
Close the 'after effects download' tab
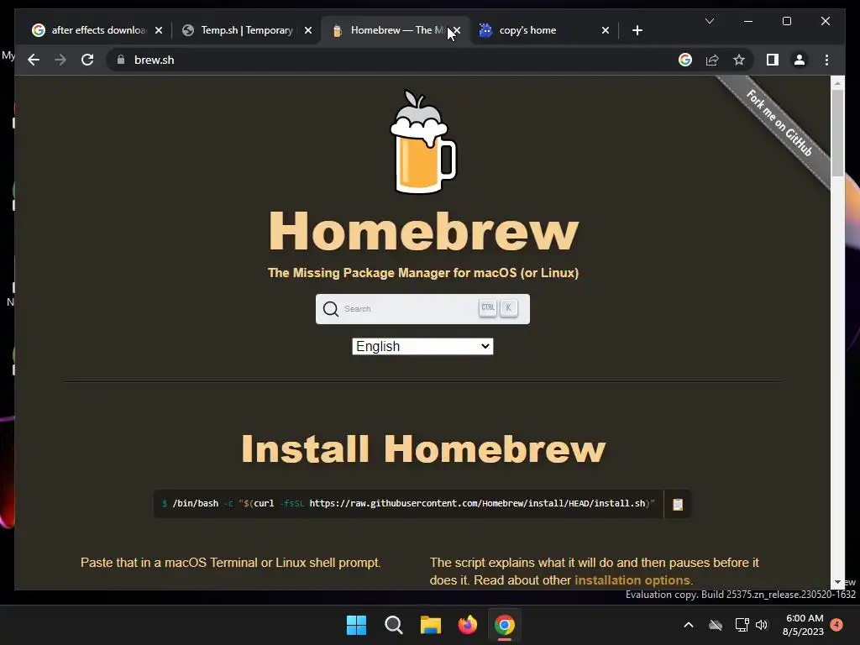click(x=159, y=30)
